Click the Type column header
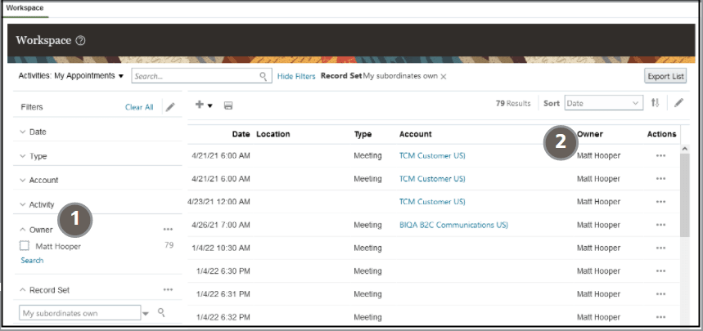The width and height of the screenshot is (703, 331). pos(363,134)
